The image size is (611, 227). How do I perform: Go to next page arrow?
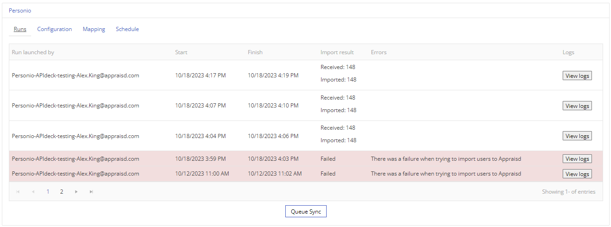click(76, 191)
